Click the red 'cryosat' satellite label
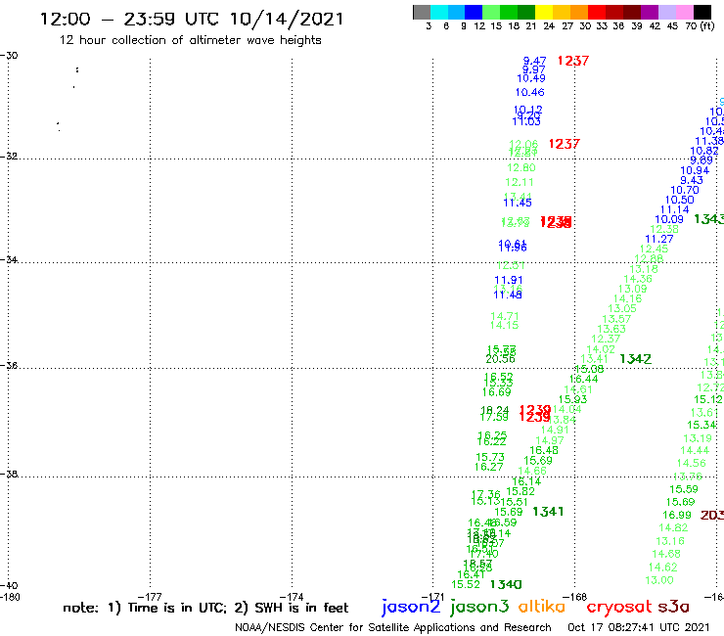This screenshot has height=636, width=724. point(618,607)
